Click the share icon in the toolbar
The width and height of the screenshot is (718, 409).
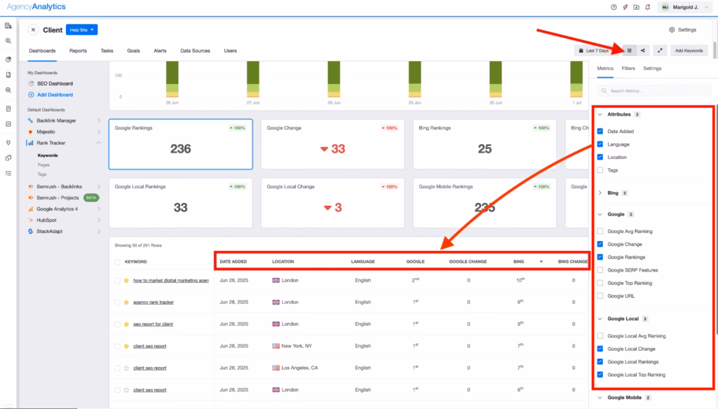pos(643,50)
